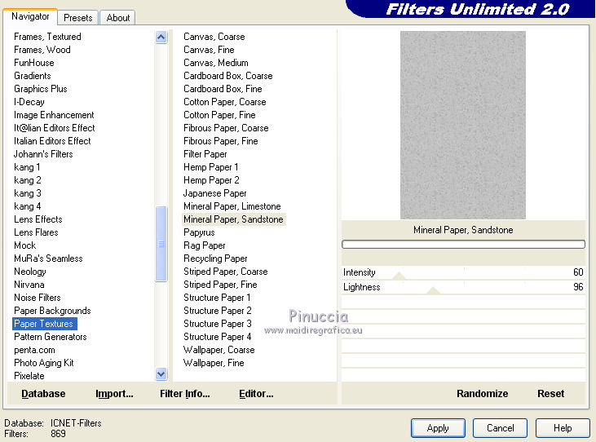Viewport: 596px width, 442px height.
Task: Click the category list scroll down arrow
Action: tap(161, 374)
